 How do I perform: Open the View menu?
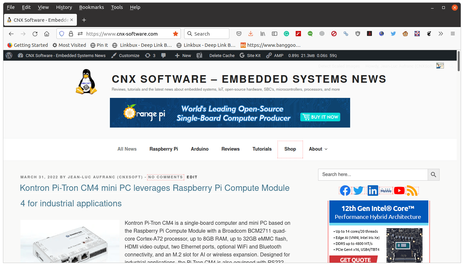[43, 7]
